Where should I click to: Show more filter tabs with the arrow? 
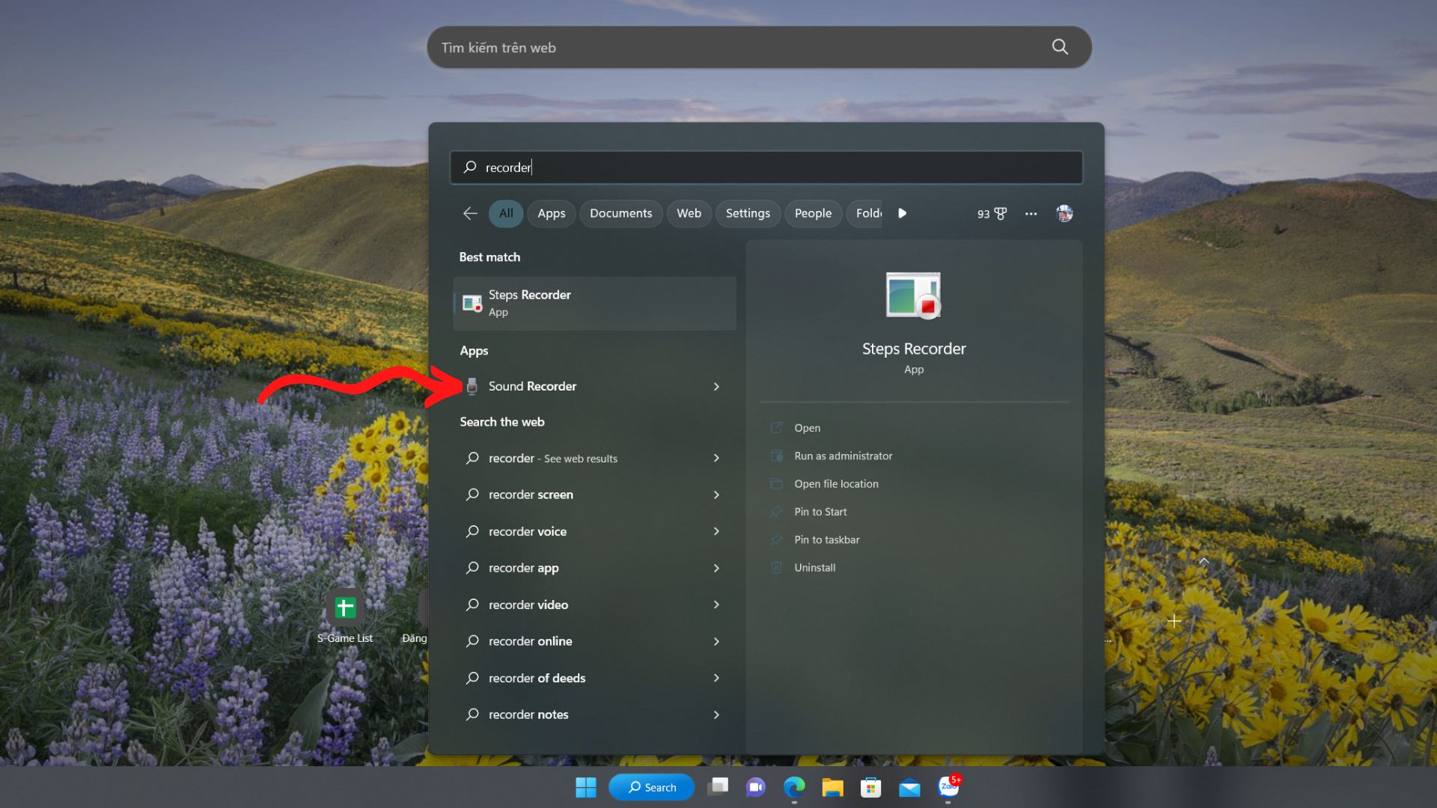[903, 213]
